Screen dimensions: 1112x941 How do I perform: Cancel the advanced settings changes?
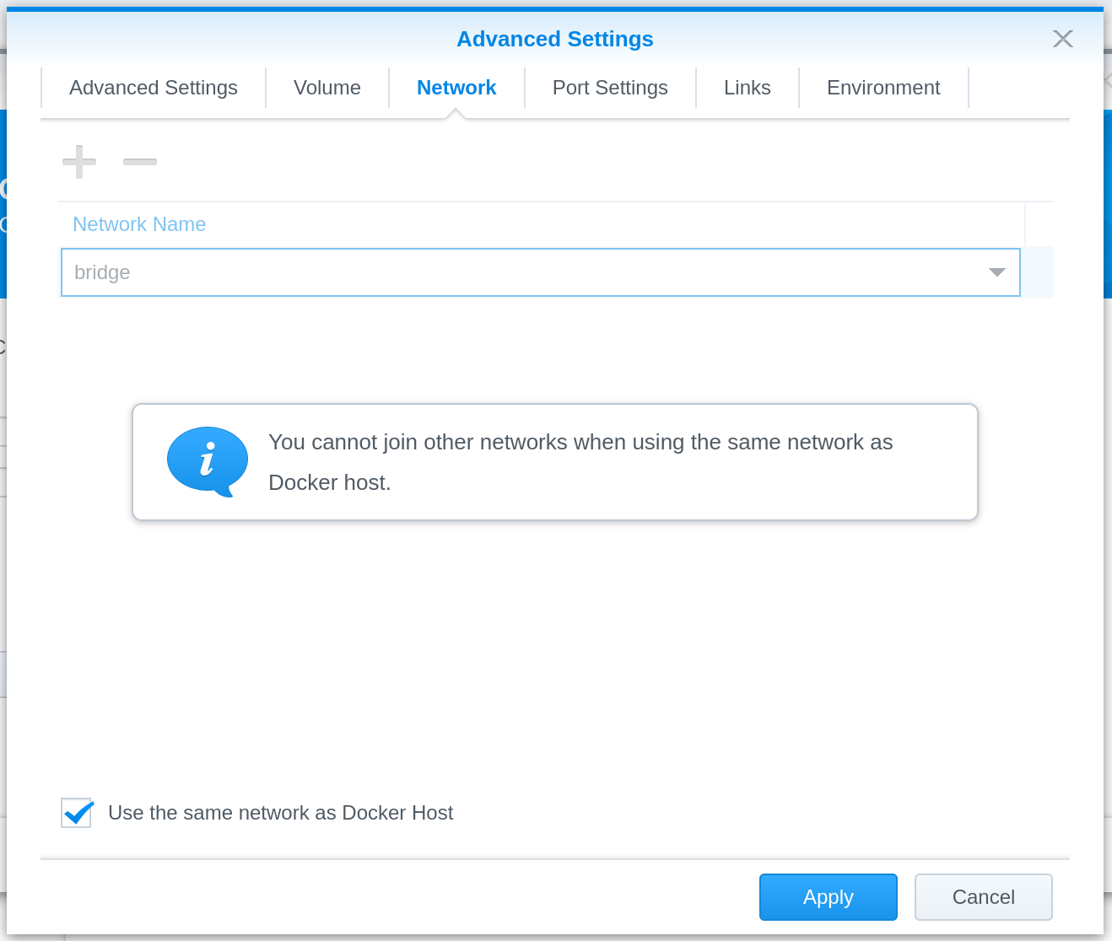coord(983,896)
